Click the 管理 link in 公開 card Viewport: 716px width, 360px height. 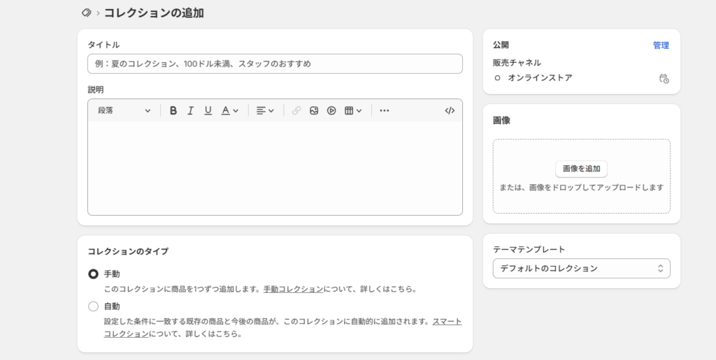[x=661, y=45]
